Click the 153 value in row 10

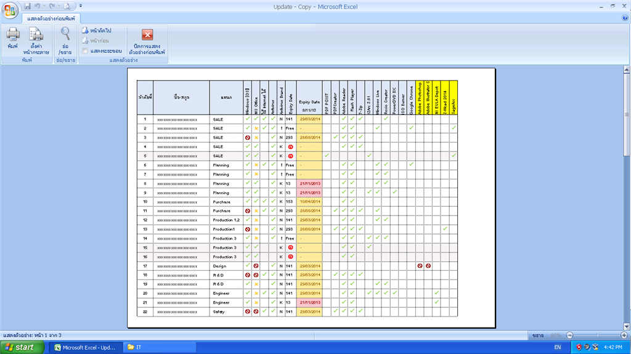click(291, 201)
